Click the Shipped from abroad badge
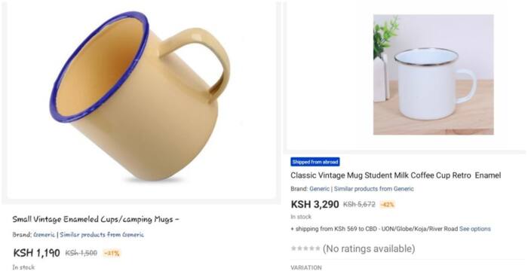This screenshot has height=277, width=528. 315,162
